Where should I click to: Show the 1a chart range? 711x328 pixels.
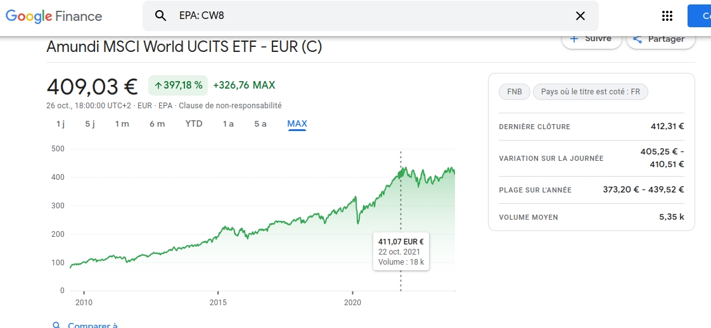(228, 123)
